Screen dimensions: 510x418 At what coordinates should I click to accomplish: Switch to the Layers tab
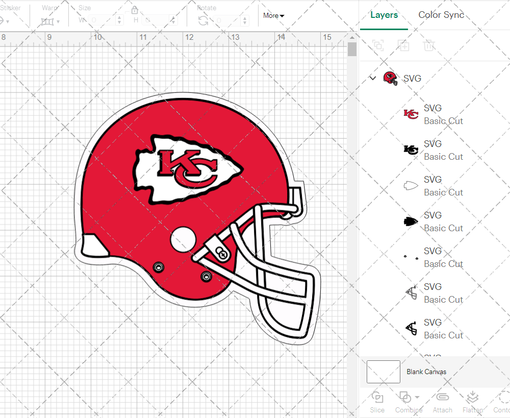pos(384,15)
